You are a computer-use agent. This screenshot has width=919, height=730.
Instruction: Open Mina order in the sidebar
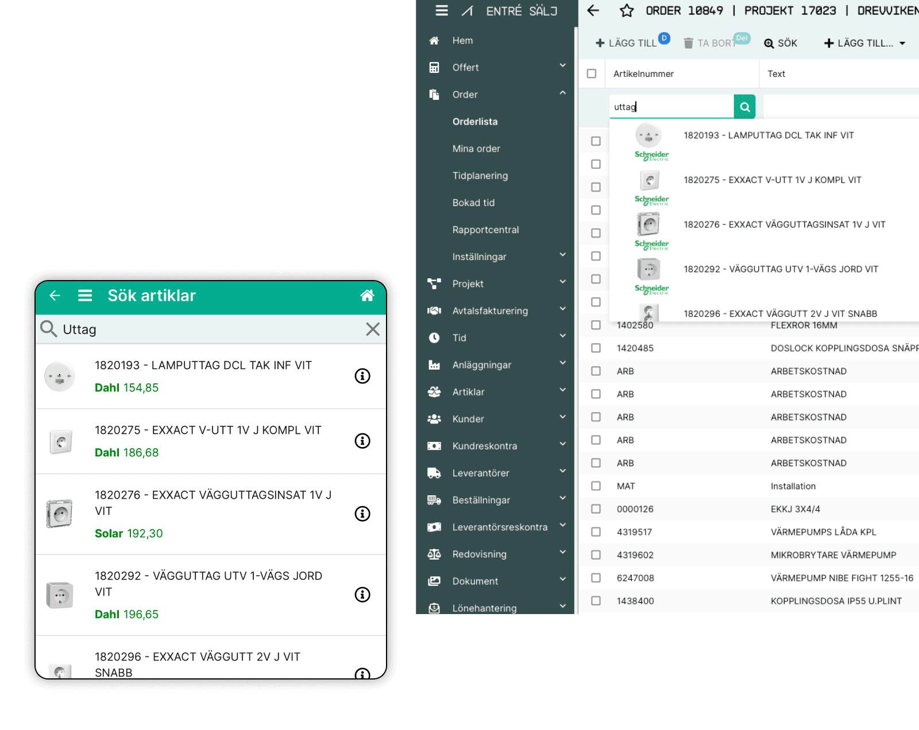coord(476,149)
